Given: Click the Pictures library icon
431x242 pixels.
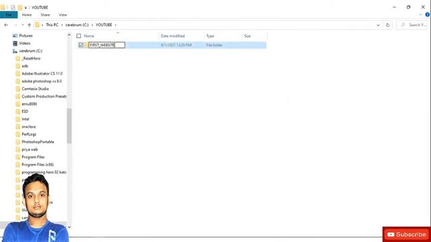Looking at the screenshot, I should coord(15,36).
